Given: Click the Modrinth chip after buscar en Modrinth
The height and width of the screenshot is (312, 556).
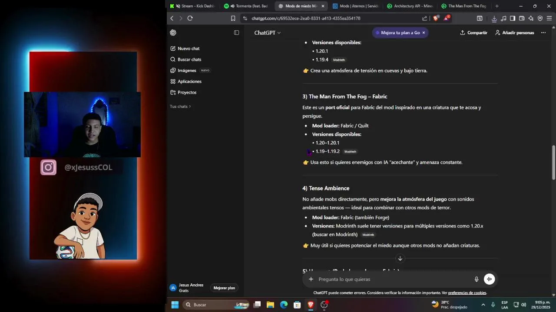Looking at the screenshot, I should point(368,235).
